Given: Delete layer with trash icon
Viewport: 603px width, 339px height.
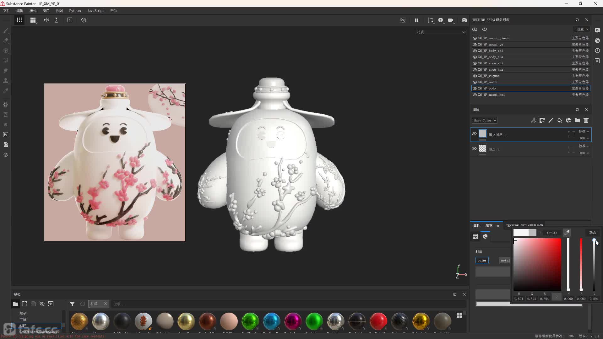Looking at the screenshot, I should tap(586, 120).
